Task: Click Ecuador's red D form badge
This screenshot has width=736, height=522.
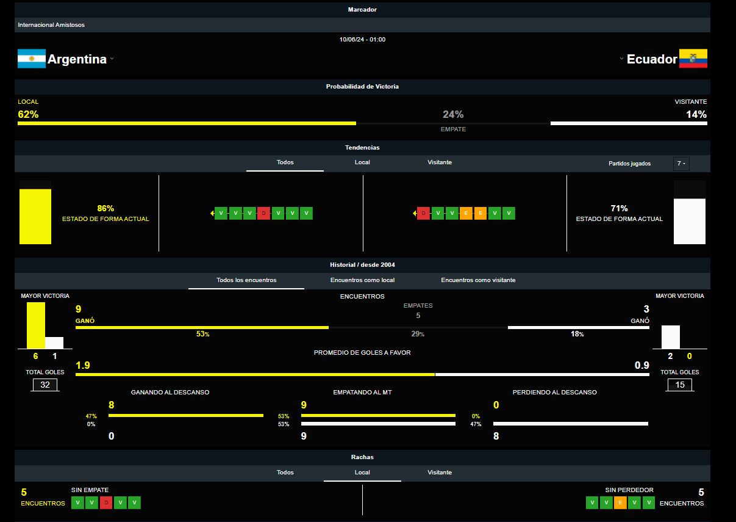Action: coord(423,213)
